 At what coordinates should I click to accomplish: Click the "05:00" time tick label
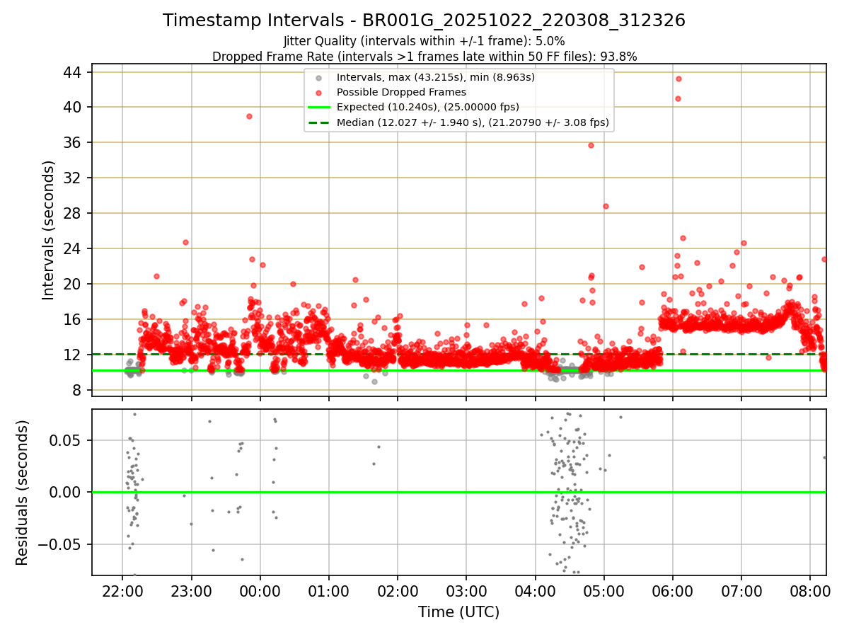click(604, 590)
